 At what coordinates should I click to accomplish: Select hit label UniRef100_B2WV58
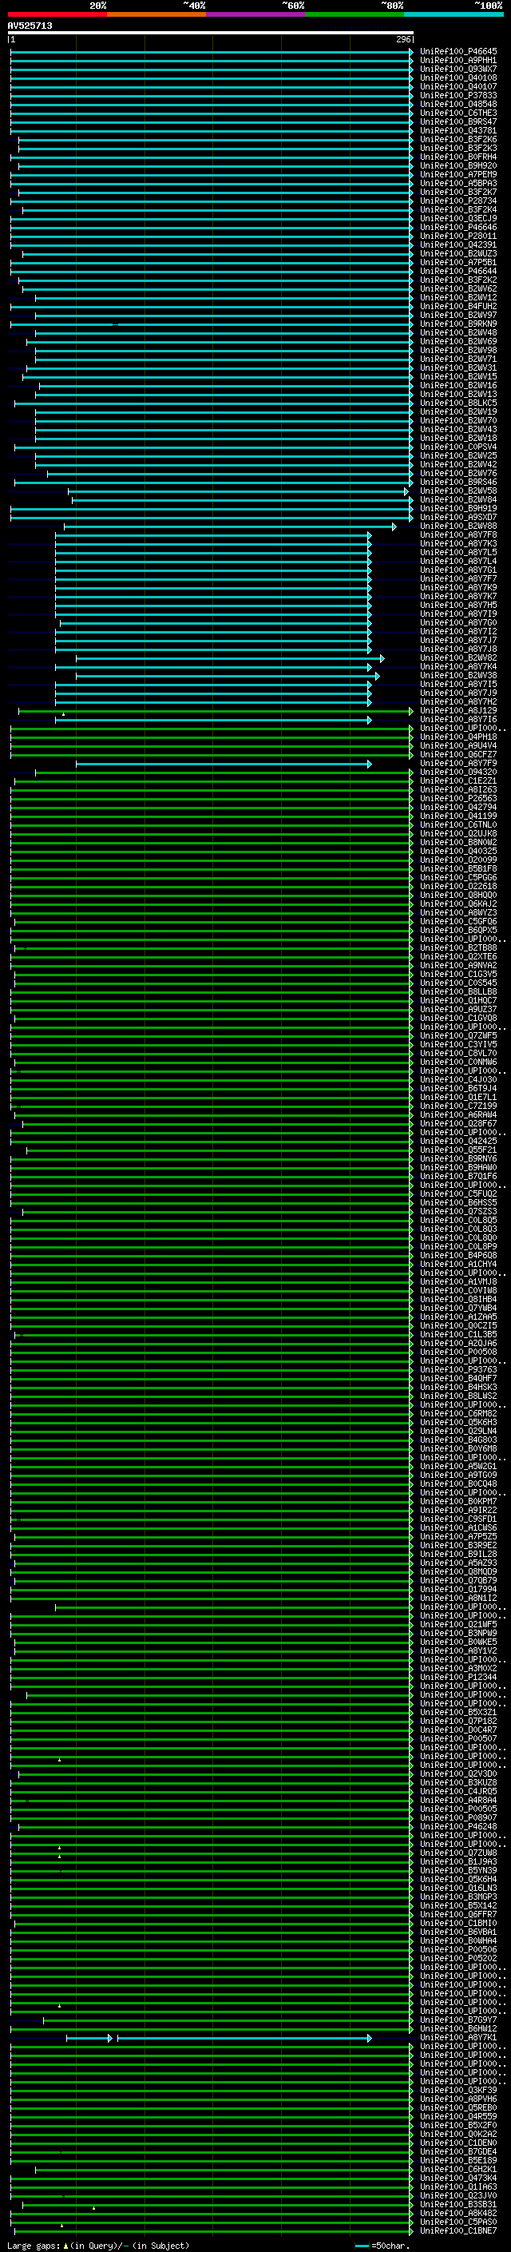pos(458,491)
